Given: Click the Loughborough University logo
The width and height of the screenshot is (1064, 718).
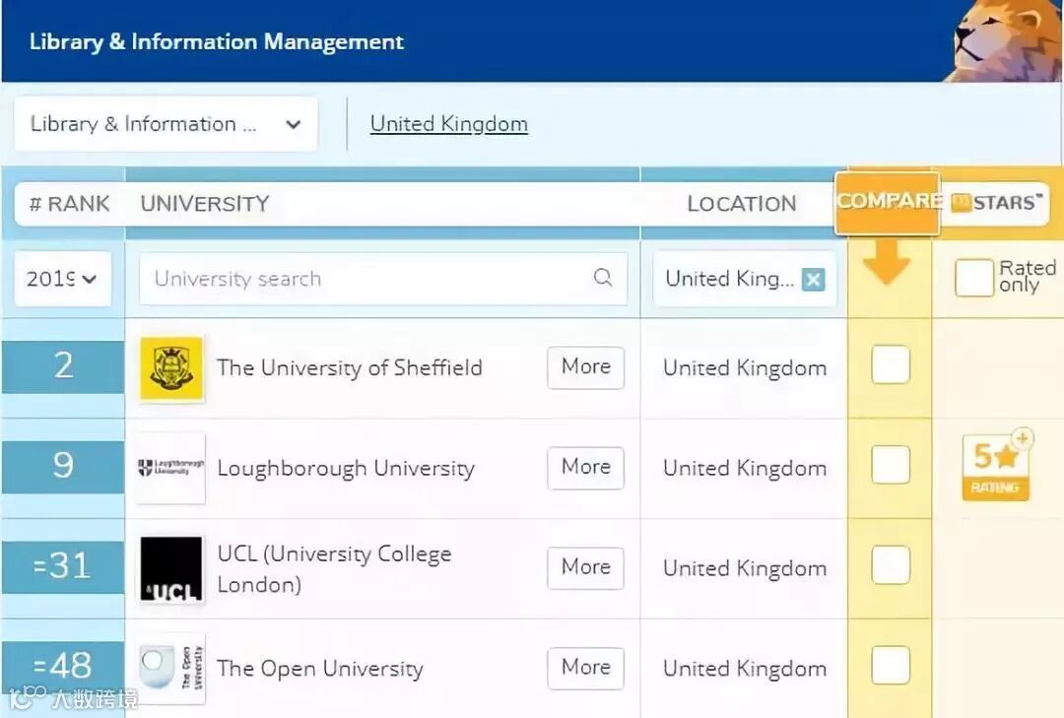Looking at the screenshot, I should click(x=171, y=468).
